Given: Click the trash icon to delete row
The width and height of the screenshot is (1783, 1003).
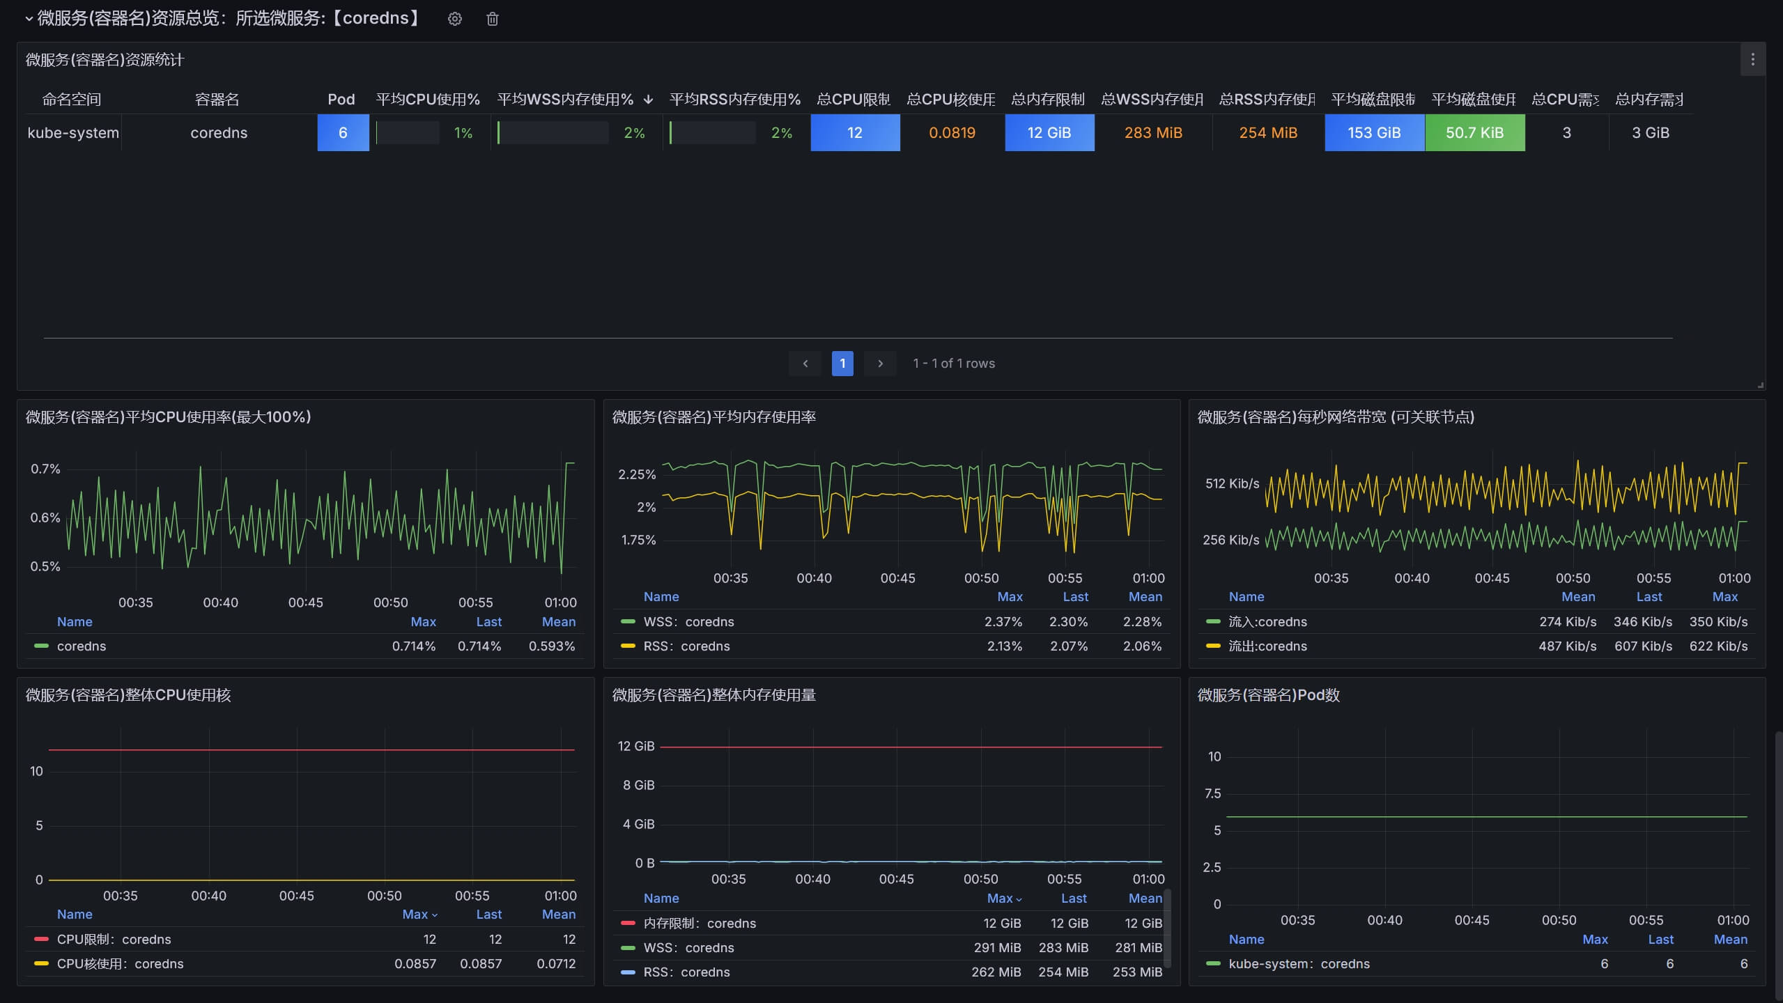Looking at the screenshot, I should [x=492, y=19].
